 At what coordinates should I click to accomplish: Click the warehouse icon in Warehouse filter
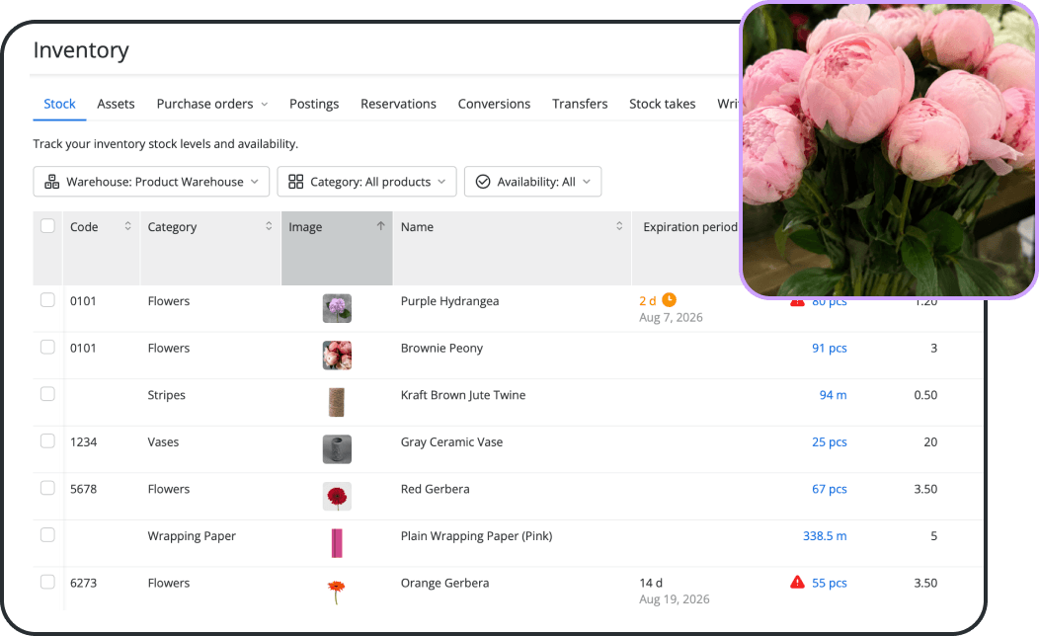(51, 182)
